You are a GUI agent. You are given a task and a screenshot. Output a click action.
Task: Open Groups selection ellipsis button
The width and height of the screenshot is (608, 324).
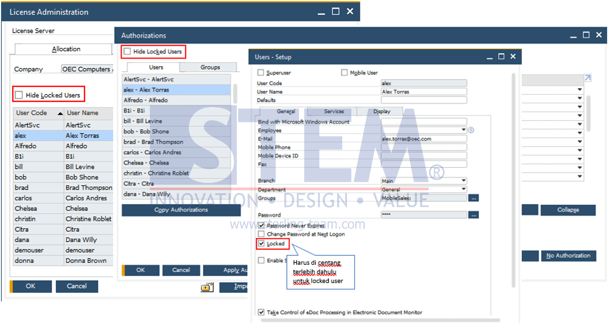point(474,198)
